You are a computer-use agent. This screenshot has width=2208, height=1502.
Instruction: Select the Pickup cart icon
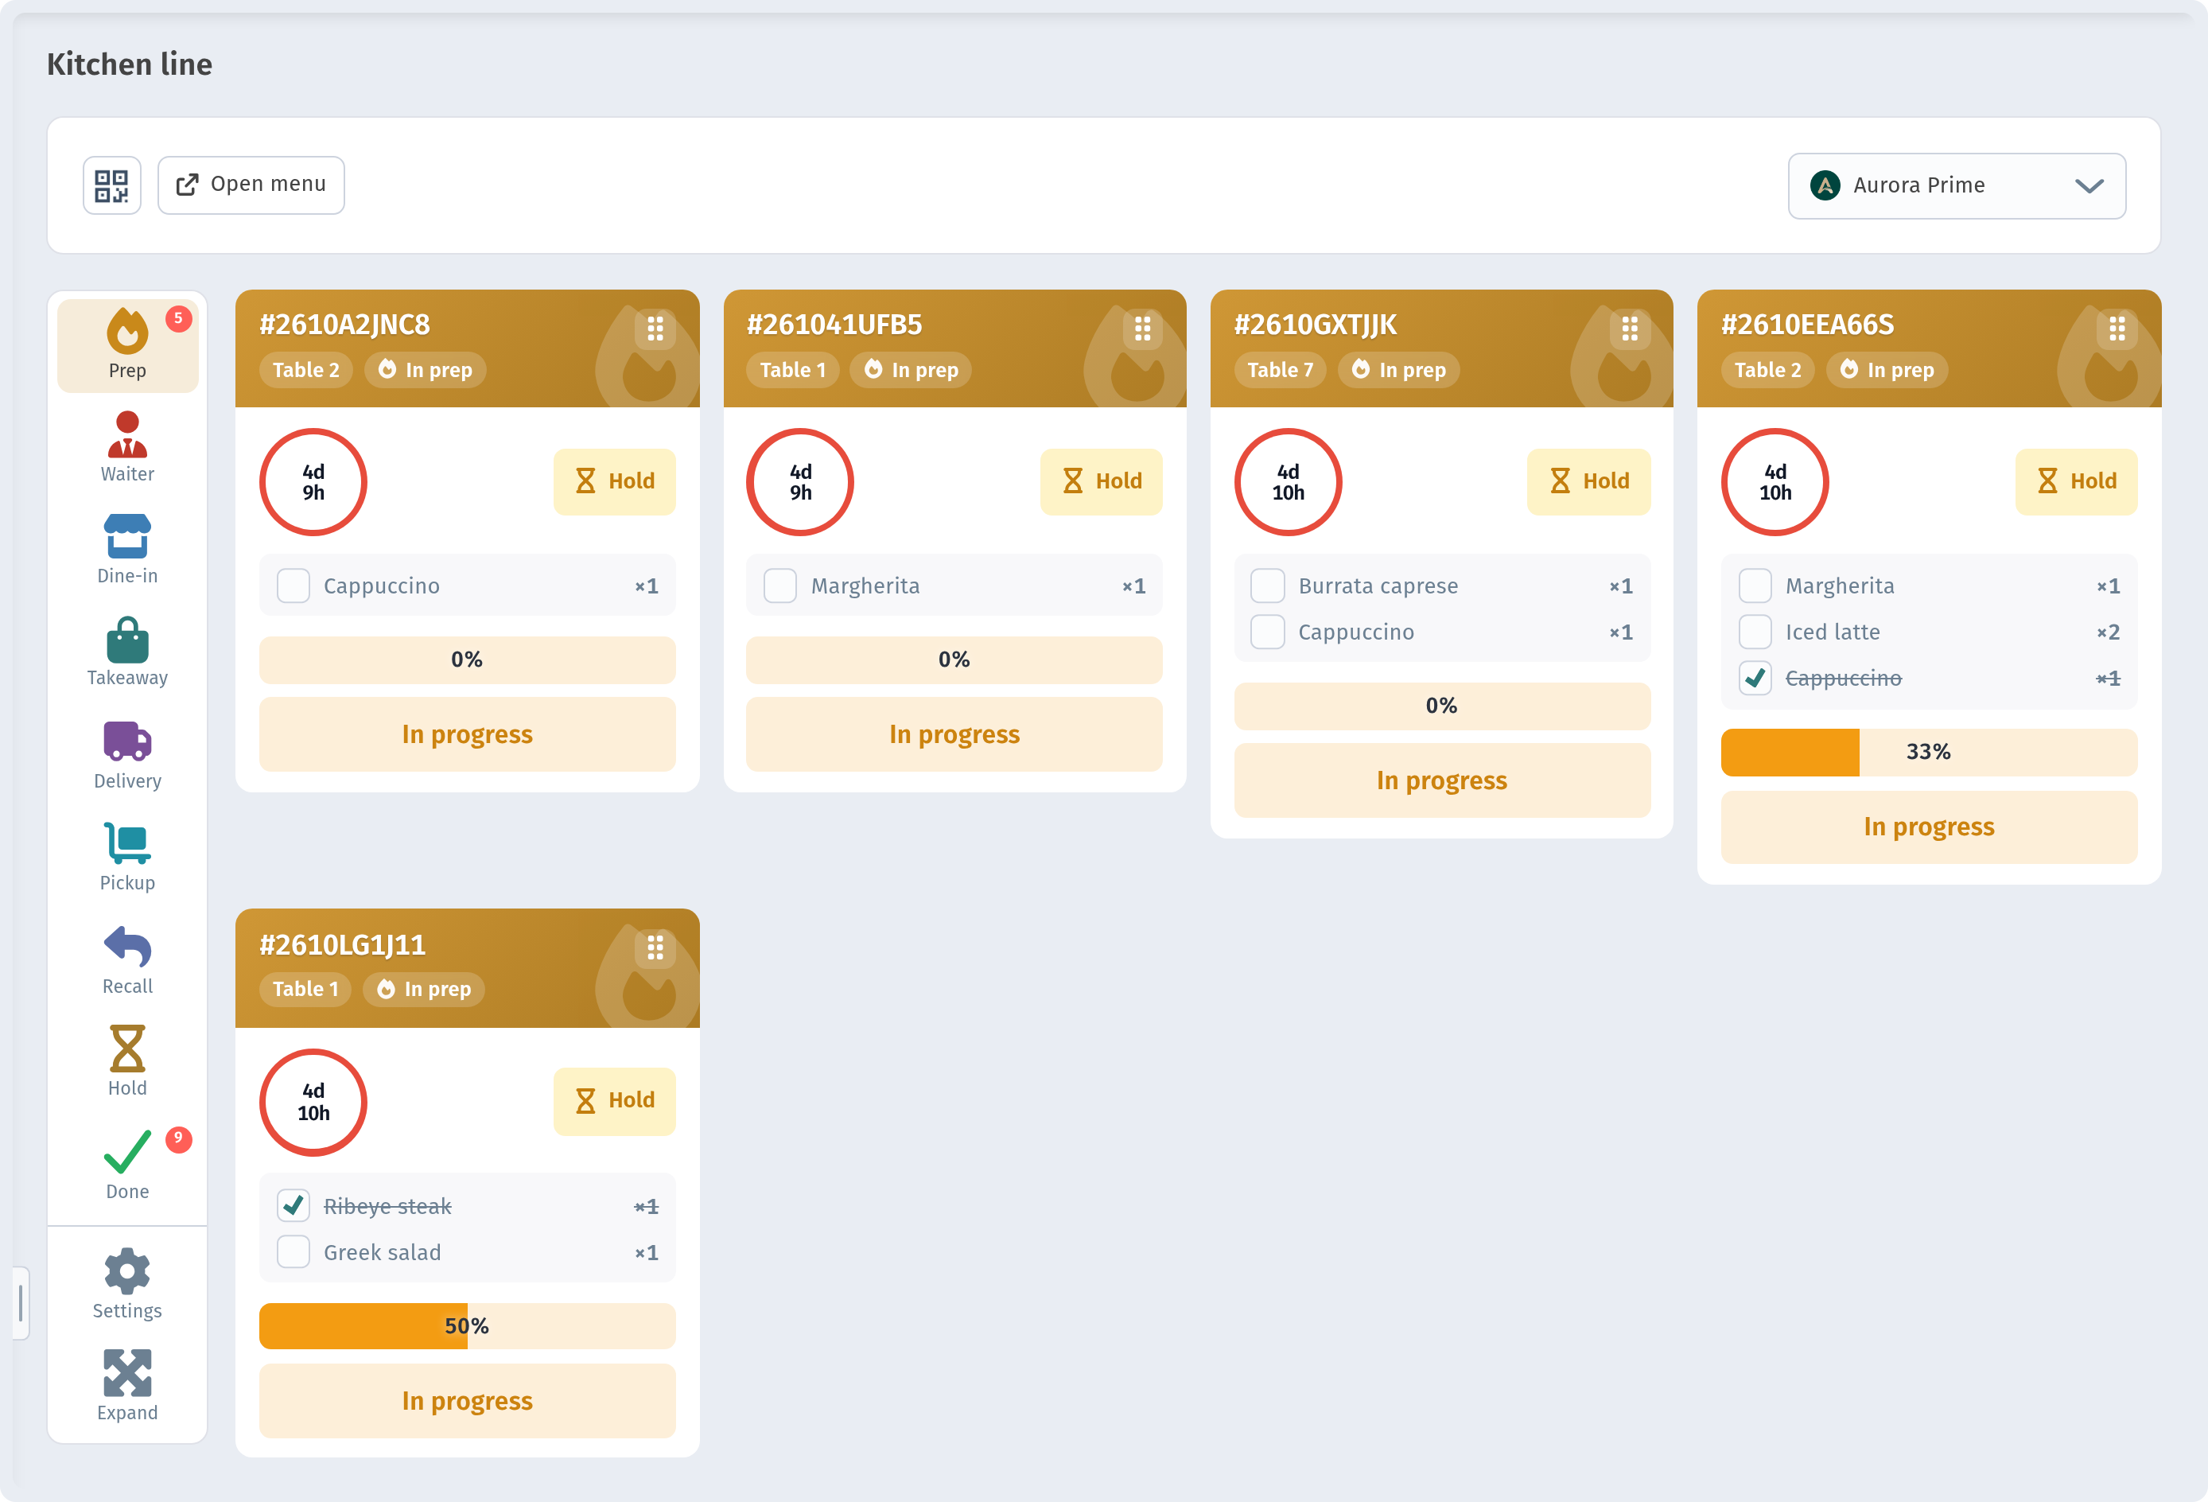click(x=127, y=857)
